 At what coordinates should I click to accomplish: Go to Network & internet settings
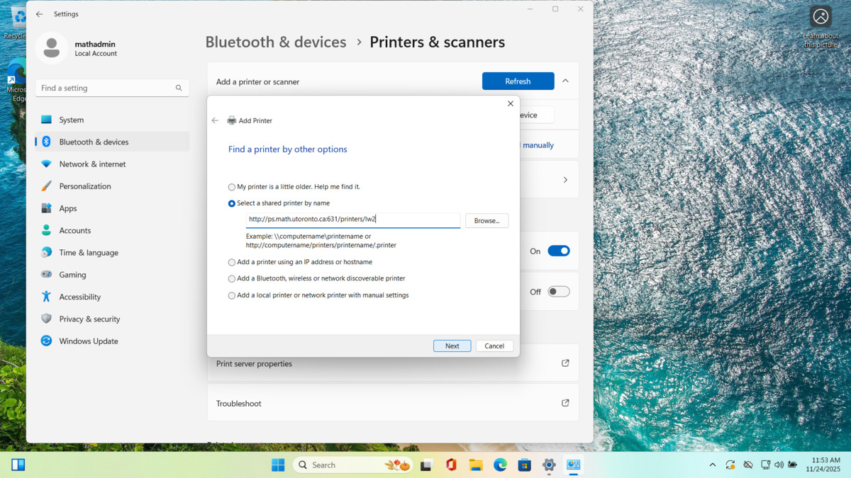click(x=92, y=164)
